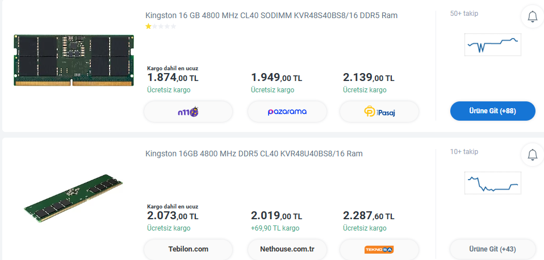Open the SODIMM RAM price history chart
This screenshot has width=544, height=260.
click(492, 44)
